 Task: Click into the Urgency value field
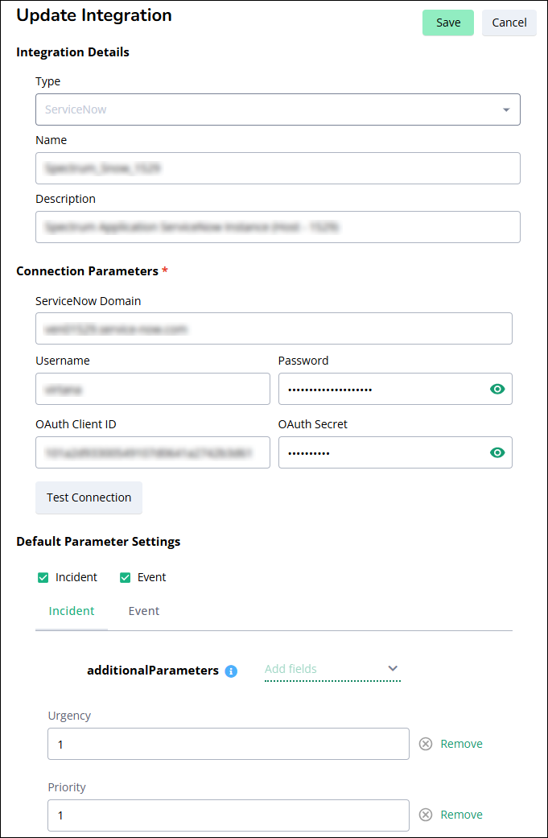[229, 743]
